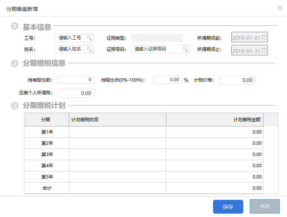Select the 第1年 row label
Image resolution: width=287 pixels, height=217 pixels.
(47, 132)
